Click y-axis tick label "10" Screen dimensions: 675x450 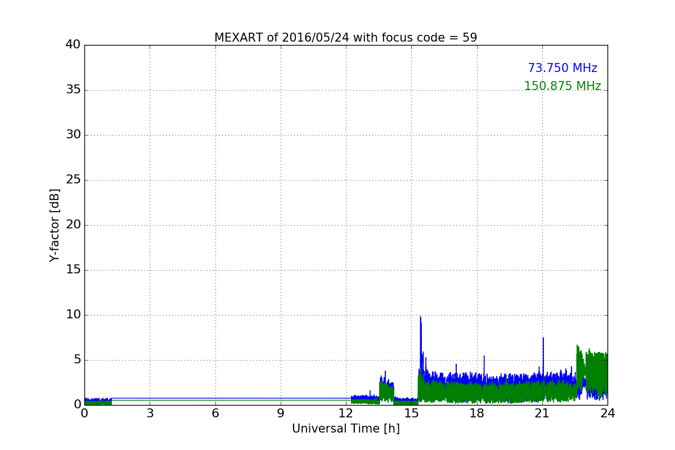73,315
